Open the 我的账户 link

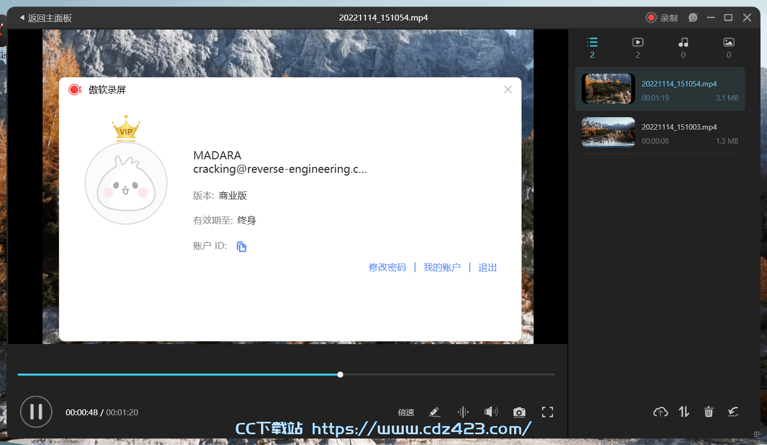(x=442, y=267)
